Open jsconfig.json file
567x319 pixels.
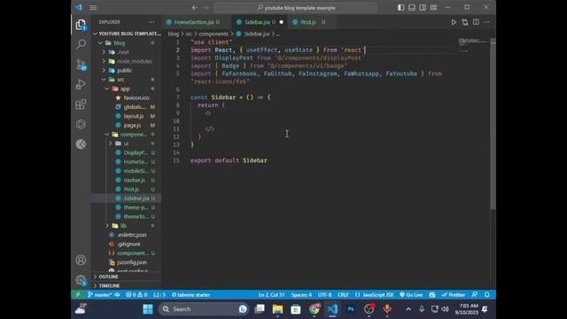[x=132, y=262]
